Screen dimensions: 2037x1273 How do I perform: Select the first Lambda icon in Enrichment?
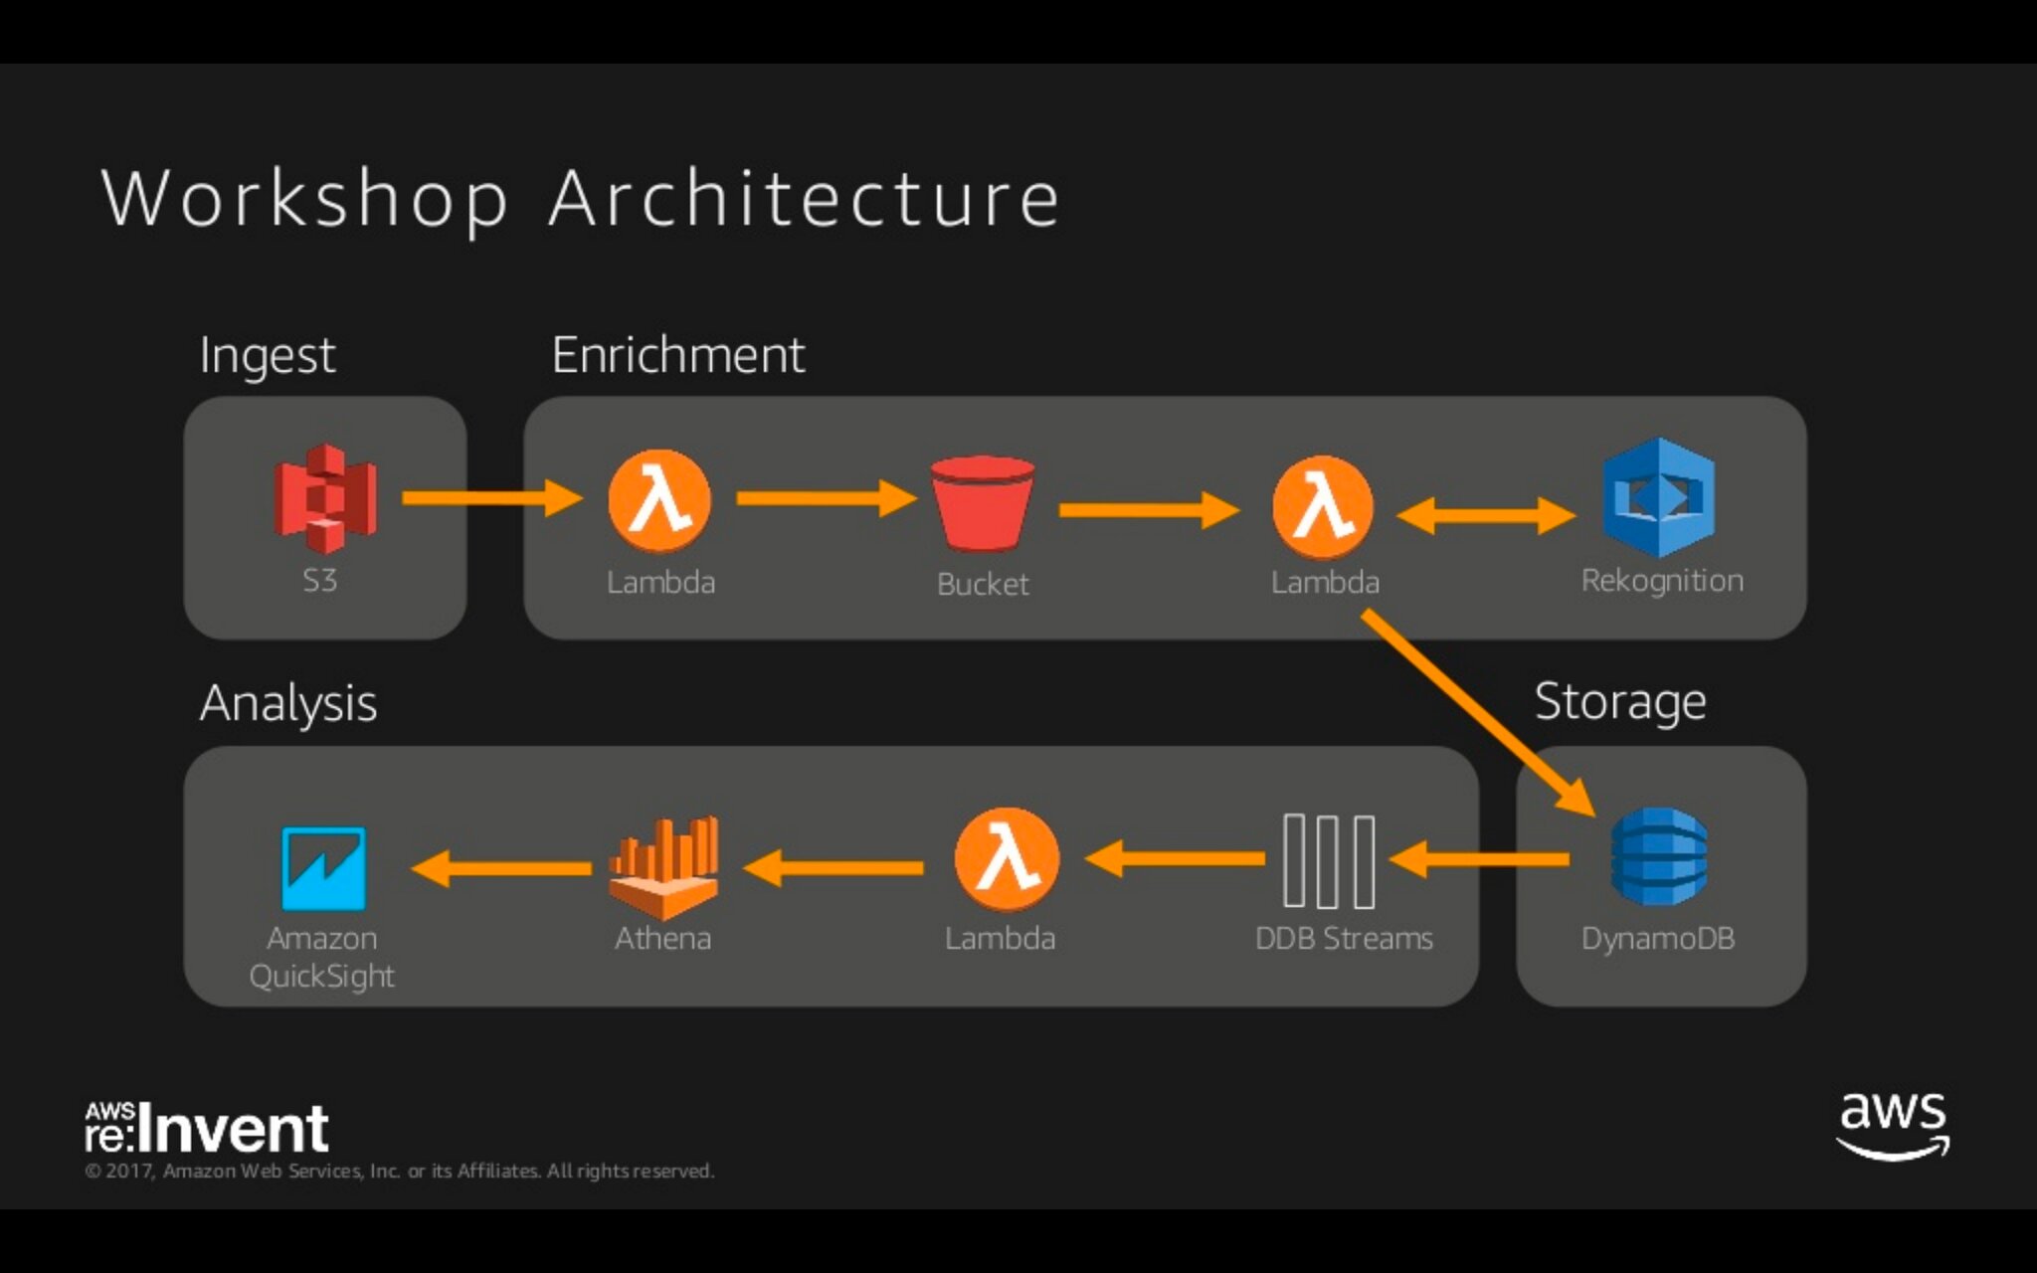(x=659, y=499)
